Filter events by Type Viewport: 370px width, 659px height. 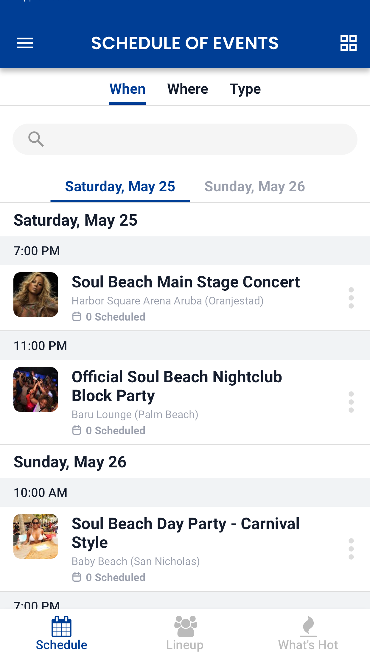click(x=245, y=89)
